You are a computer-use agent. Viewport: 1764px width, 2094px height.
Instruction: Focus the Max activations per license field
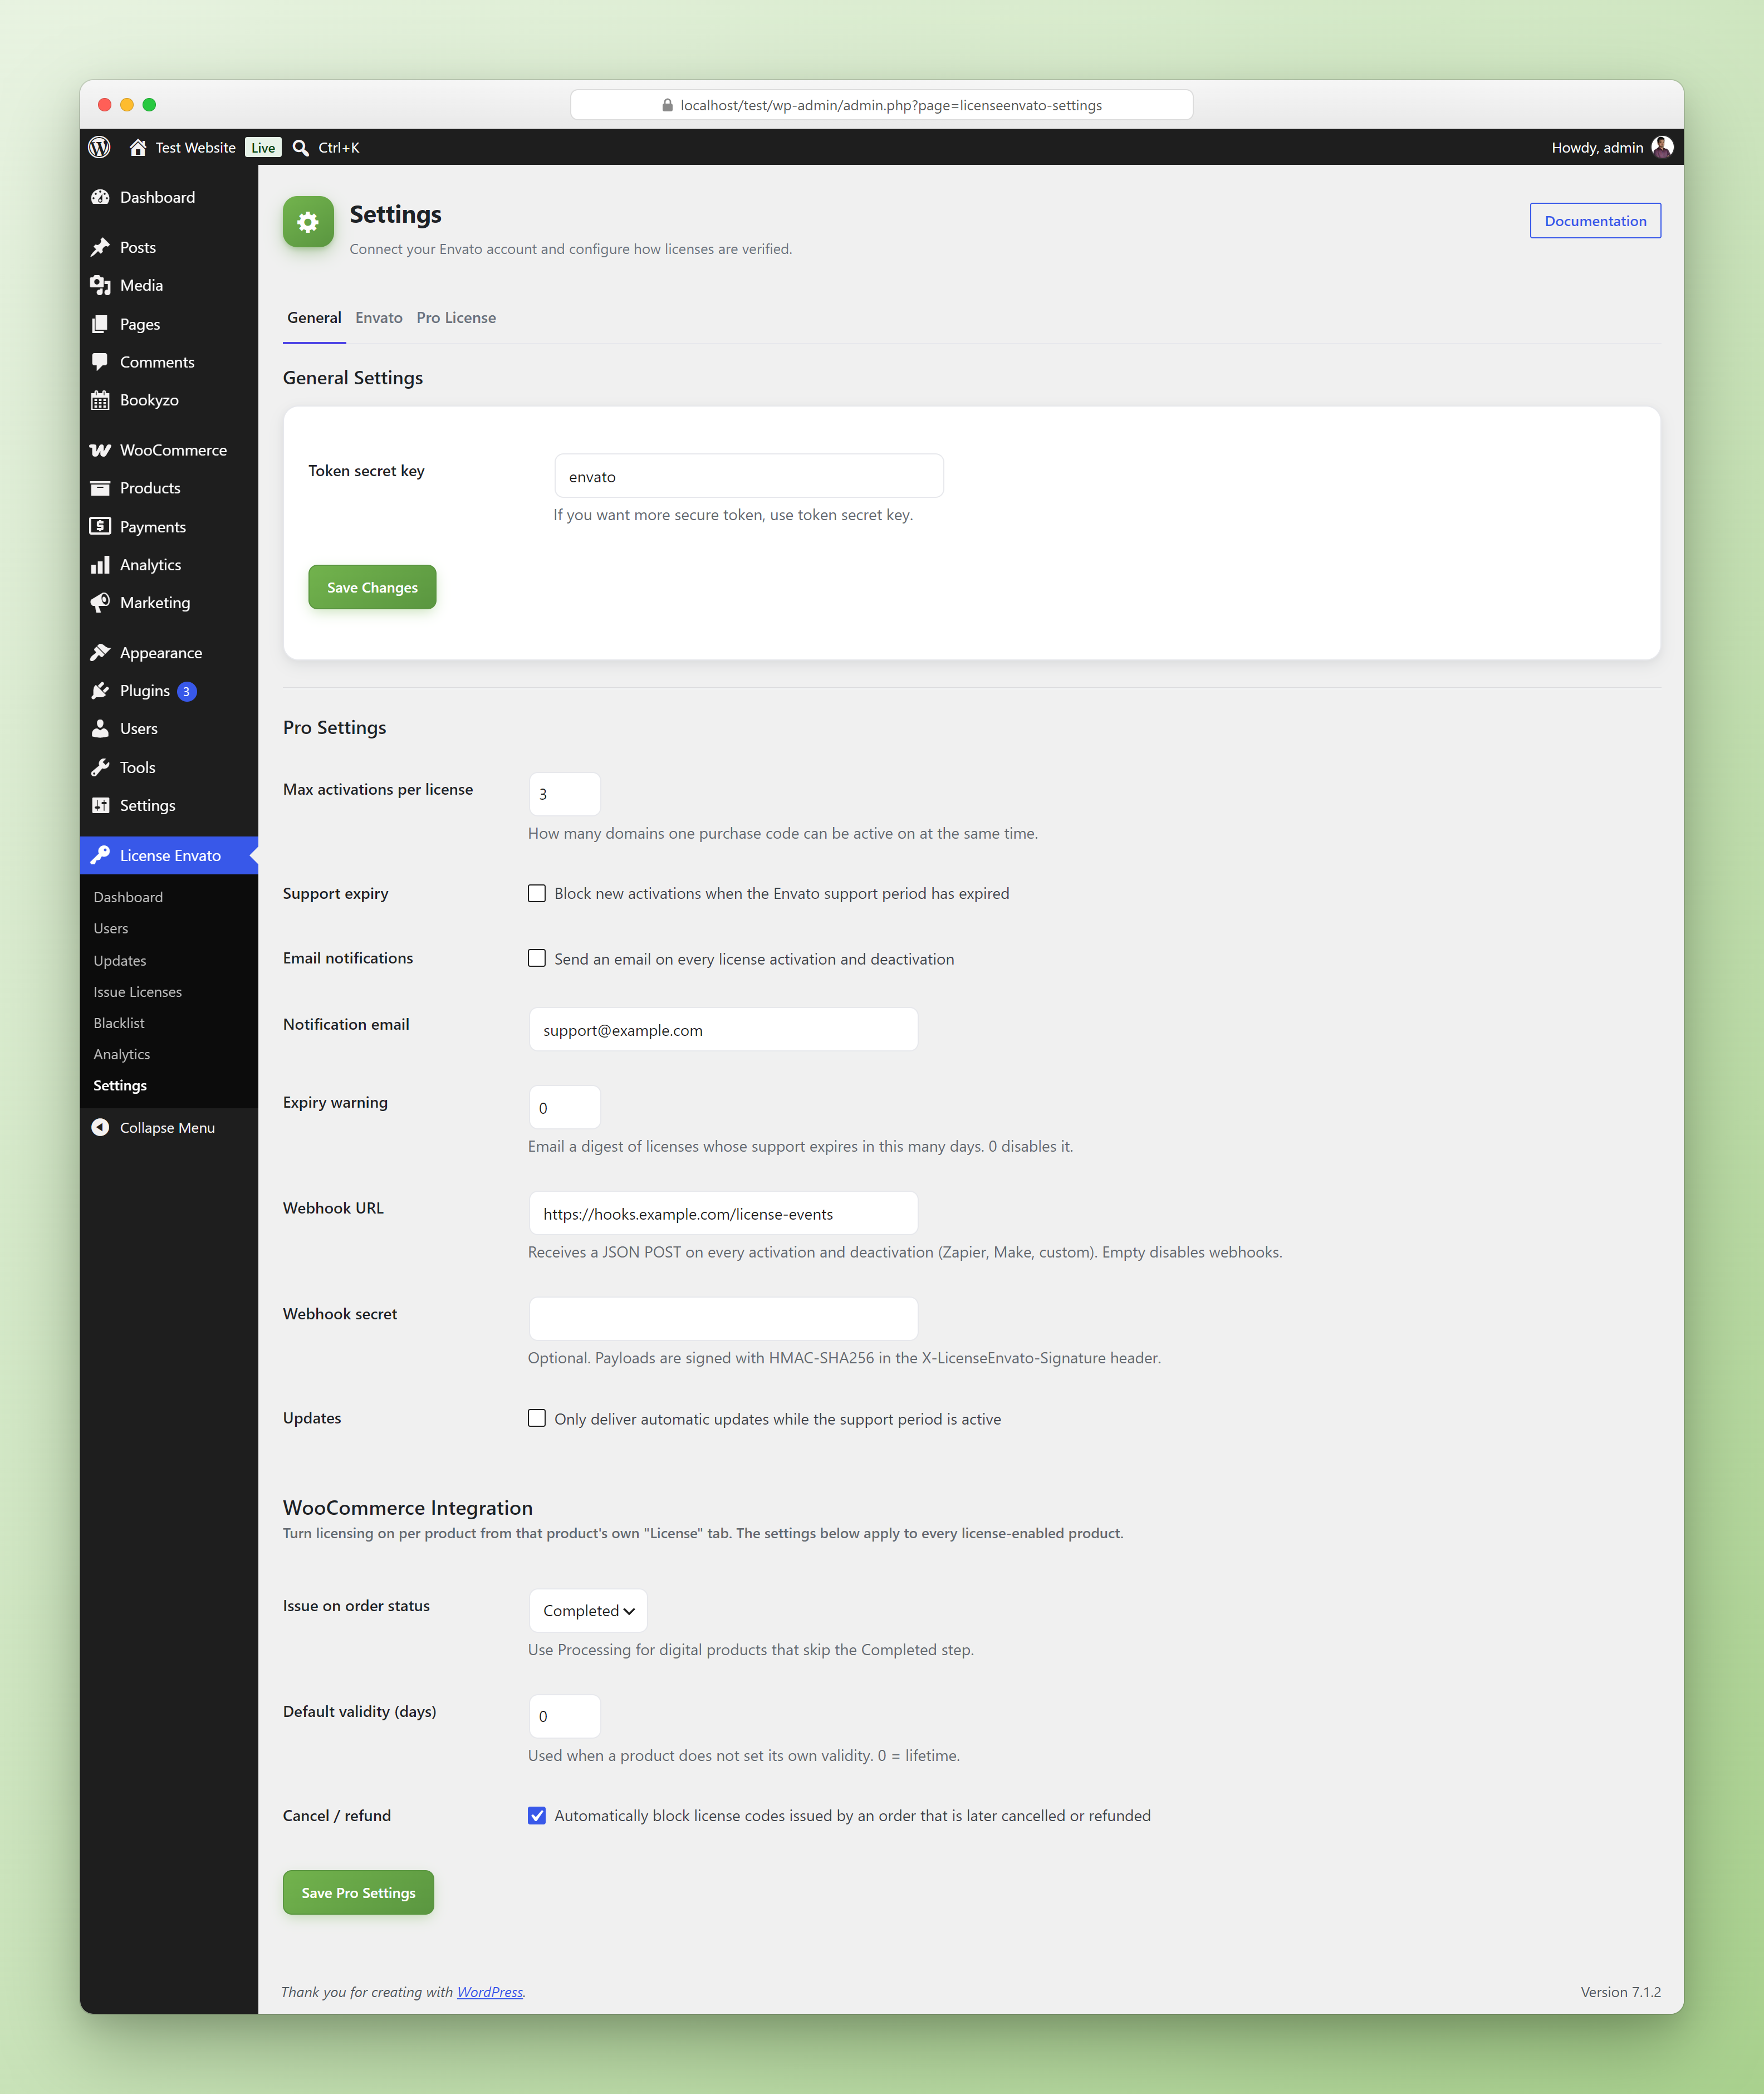click(x=564, y=794)
